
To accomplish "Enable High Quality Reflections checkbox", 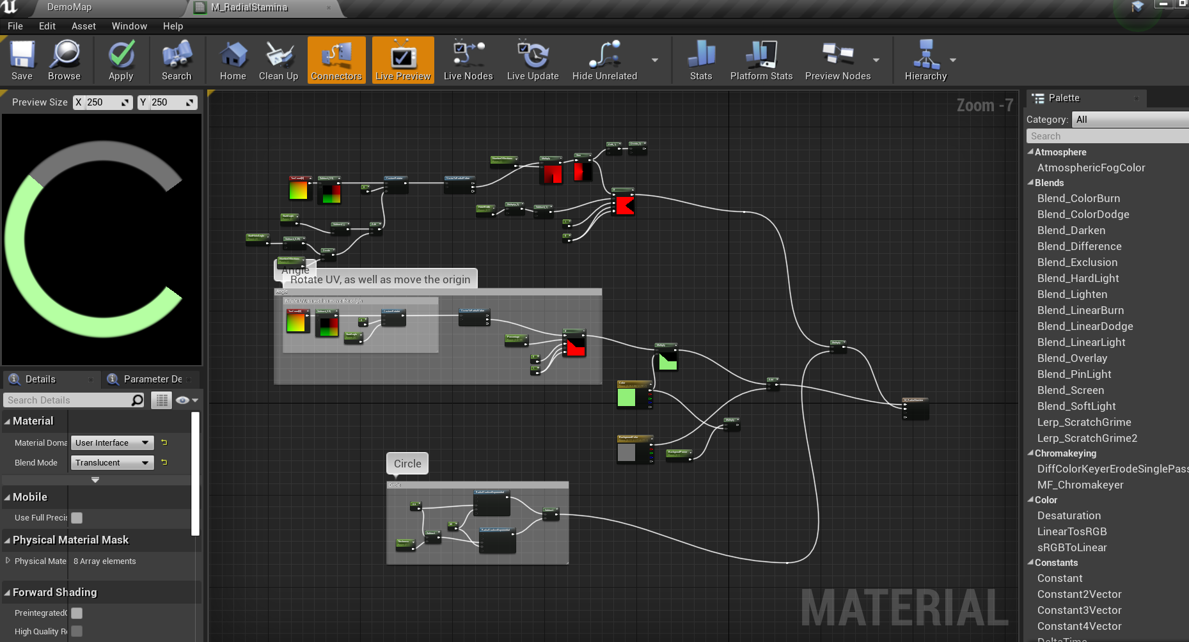I will click(x=77, y=631).
